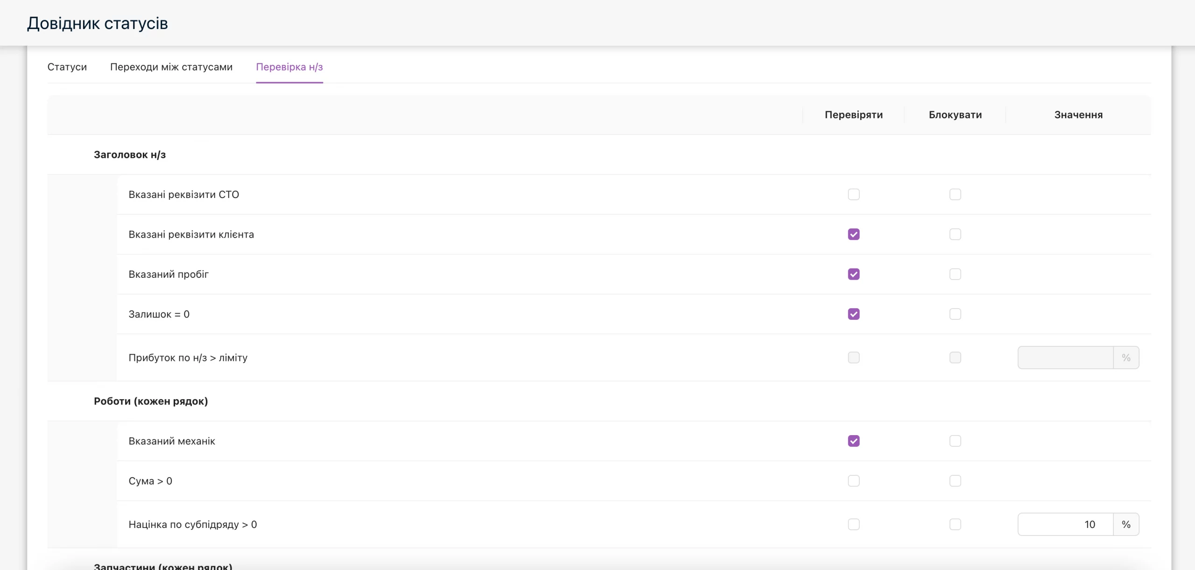Select the Перевірка н/з tab
The height and width of the screenshot is (570, 1195).
[x=289, y=67]
